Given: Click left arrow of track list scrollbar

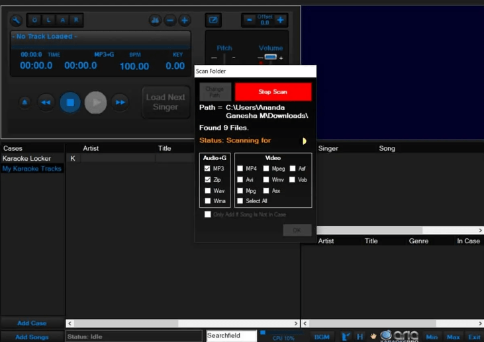Looking at the screenshot, I should pos(70,323).
